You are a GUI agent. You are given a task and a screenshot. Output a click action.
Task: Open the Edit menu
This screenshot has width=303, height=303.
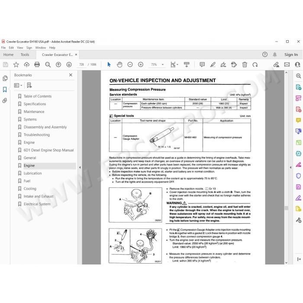[11, 48]
